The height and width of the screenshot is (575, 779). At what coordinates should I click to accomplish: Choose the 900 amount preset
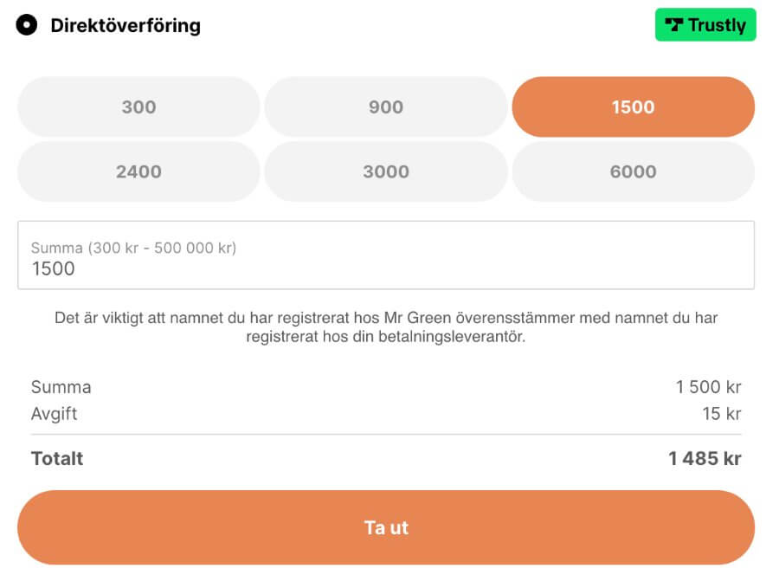click(x=386, y=107)
